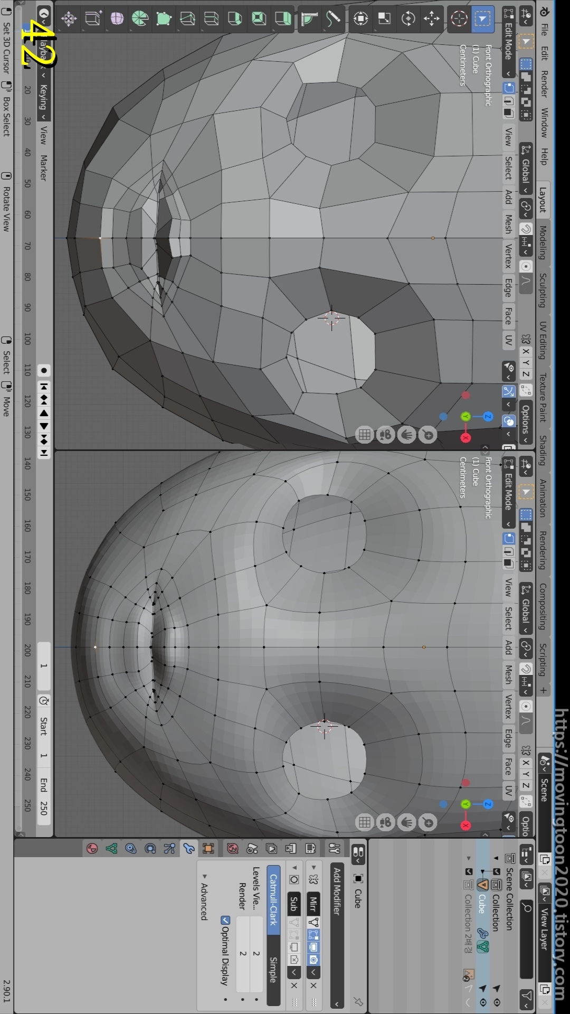Open Global orientation dropdown in upper viewport
This screenshot has width=570, height=1014.
click(x=526, y=168)
